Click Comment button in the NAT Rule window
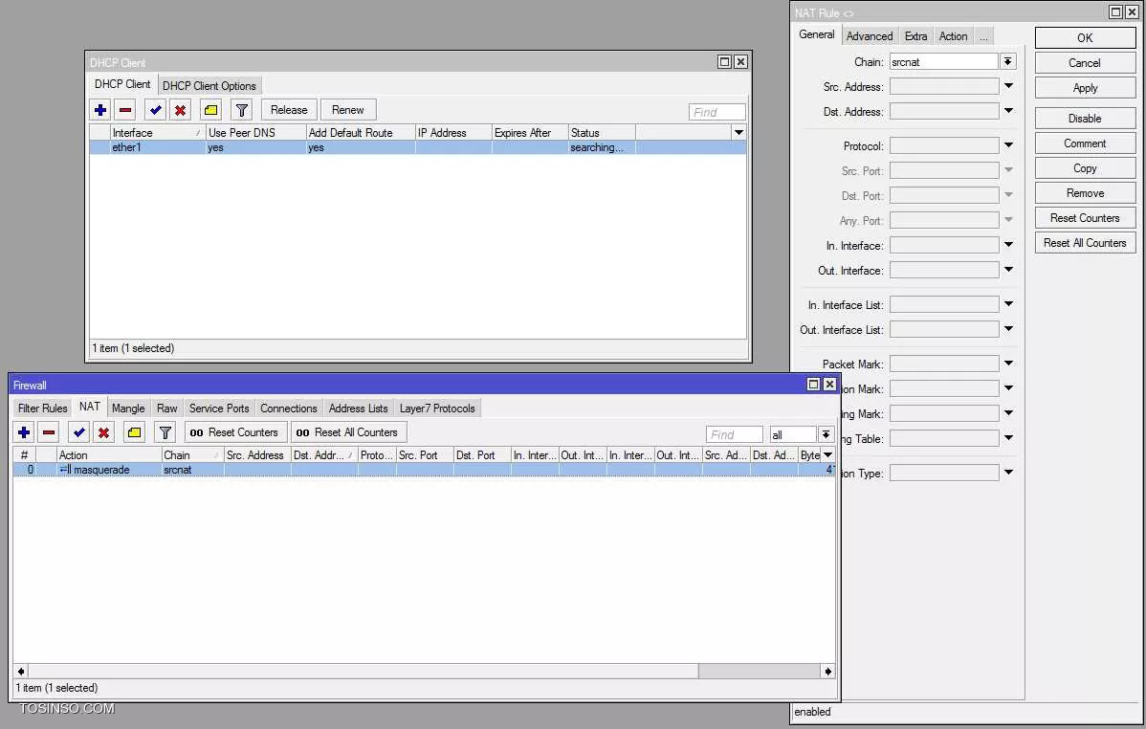The width and height of the screenshot is (1146, 729). [1085, 144]
